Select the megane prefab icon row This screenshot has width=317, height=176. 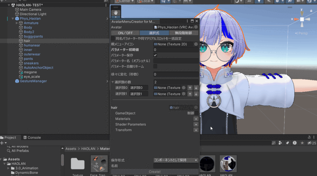point(21,72)
